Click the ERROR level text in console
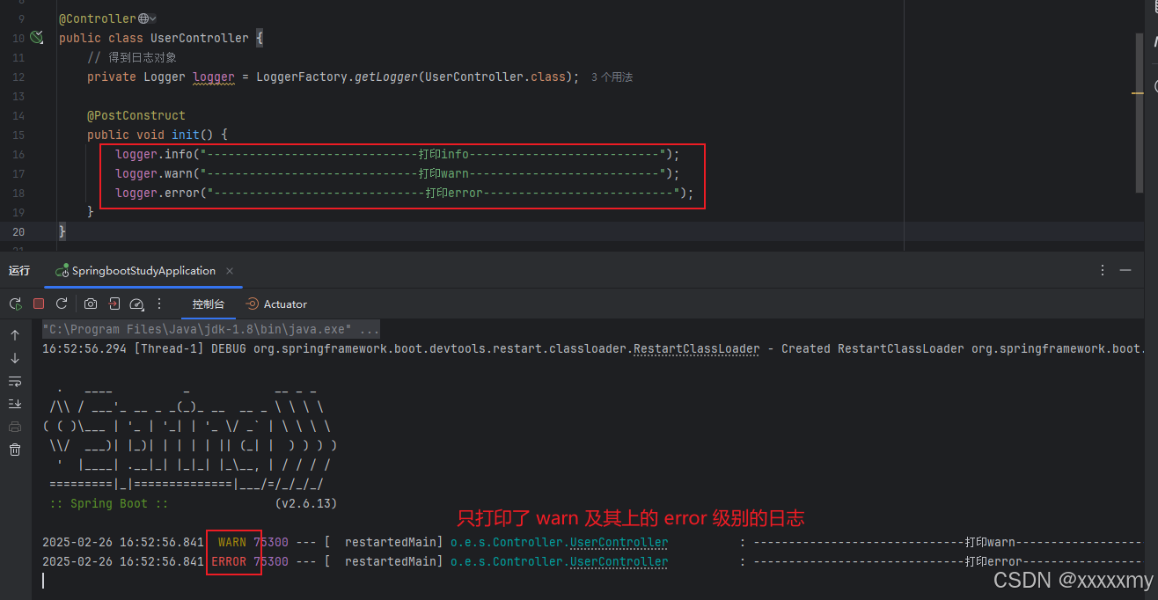Viewport: 1158px width, 600px height. click(x=229, y=561)
